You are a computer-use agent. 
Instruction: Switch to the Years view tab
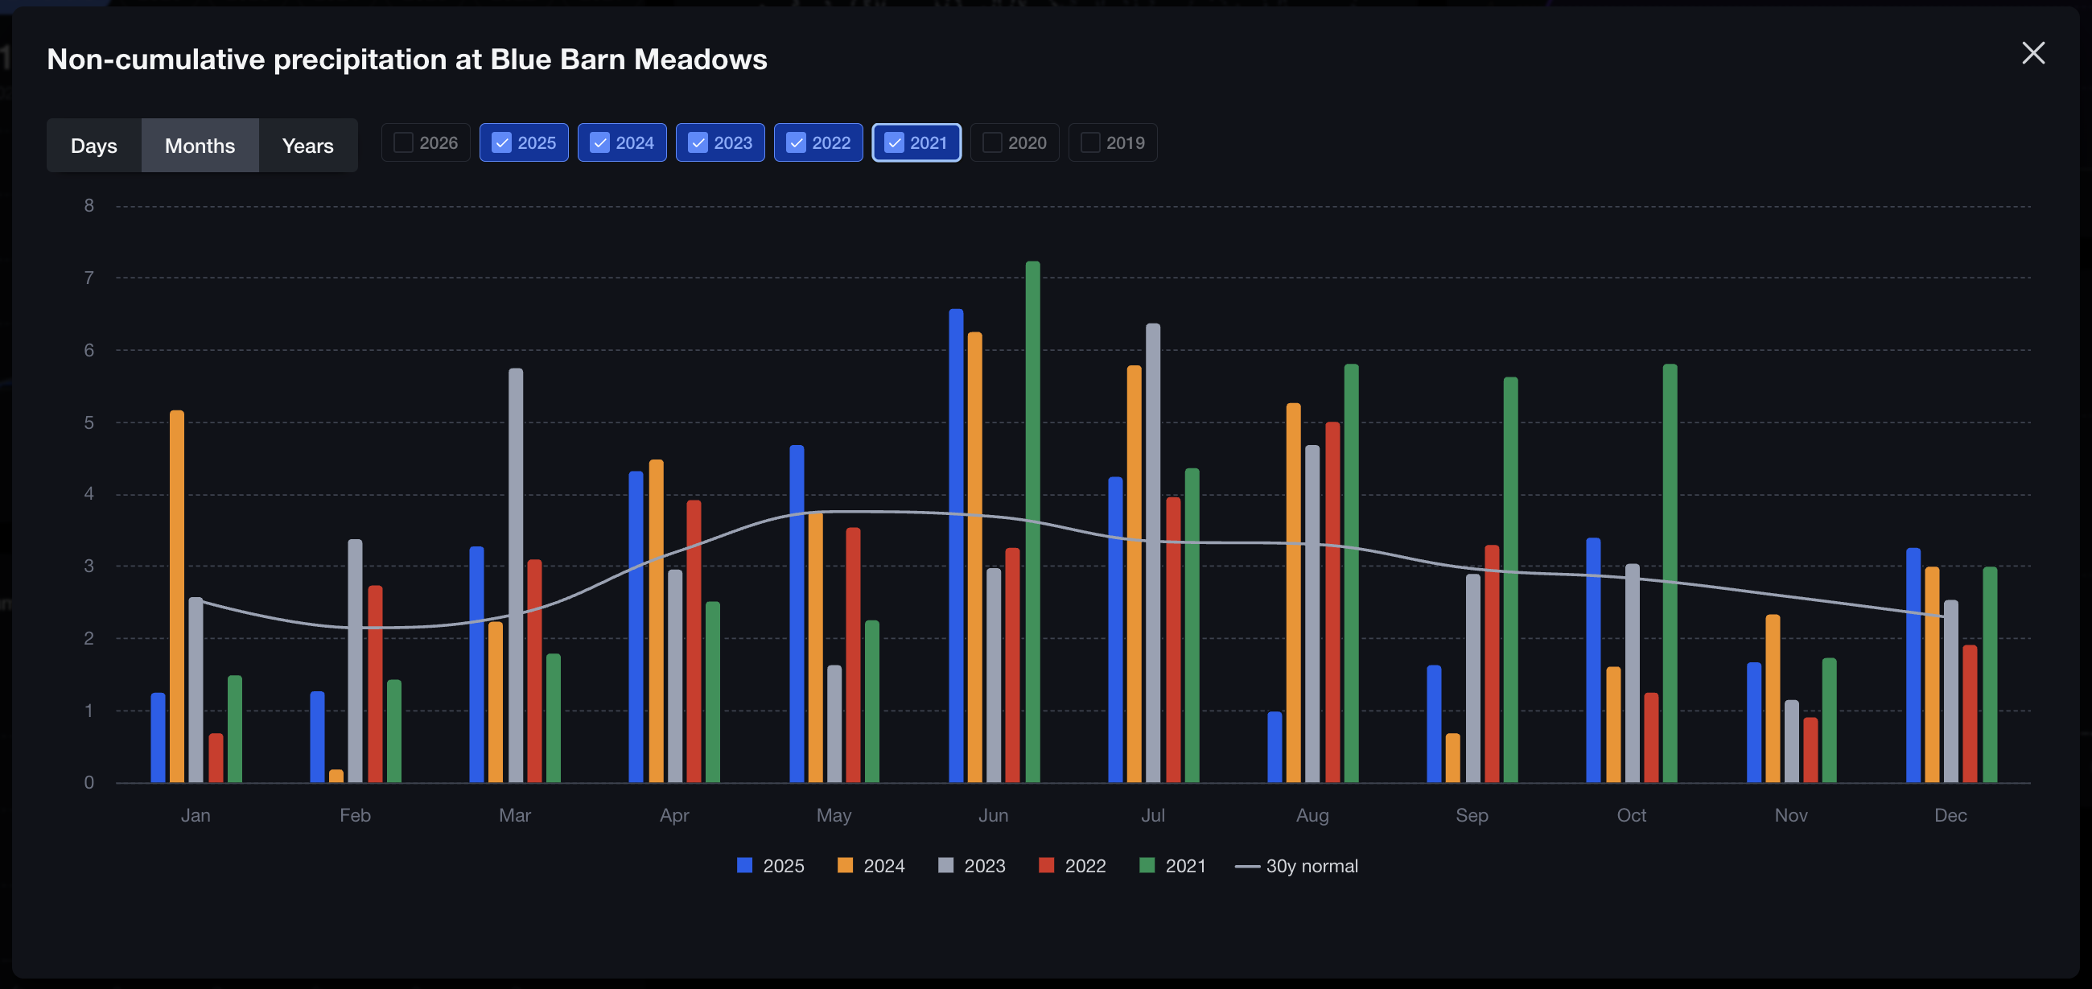tap(307, 146)
